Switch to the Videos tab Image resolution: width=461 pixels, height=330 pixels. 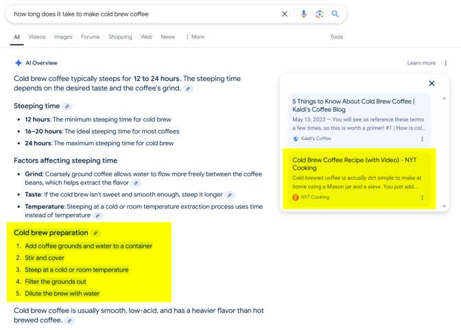click(x=37, y=37)
